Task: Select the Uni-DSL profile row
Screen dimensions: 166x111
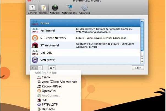Action: 85,52
